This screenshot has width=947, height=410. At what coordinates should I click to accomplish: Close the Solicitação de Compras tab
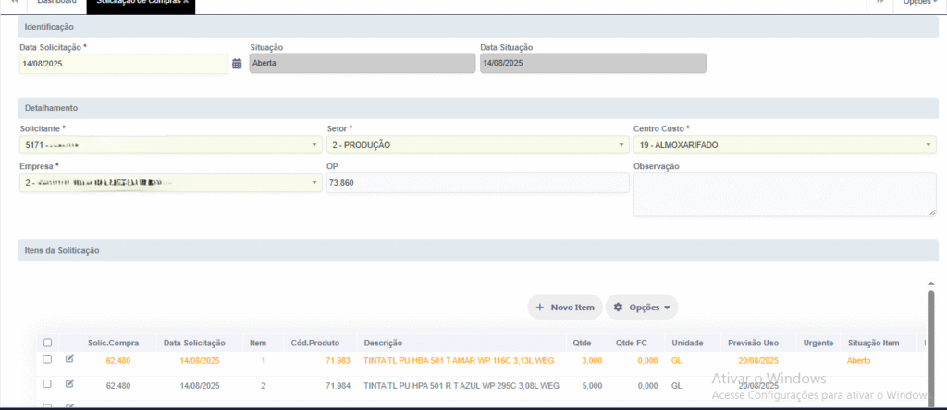pos(186,3)
